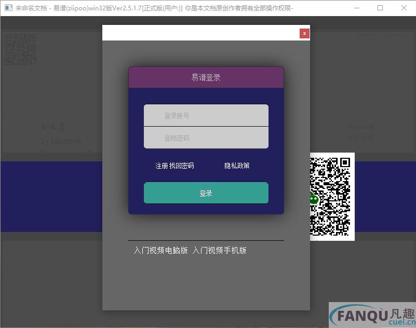
Task: Click the app icon in title bar
Action: point(8,8)
